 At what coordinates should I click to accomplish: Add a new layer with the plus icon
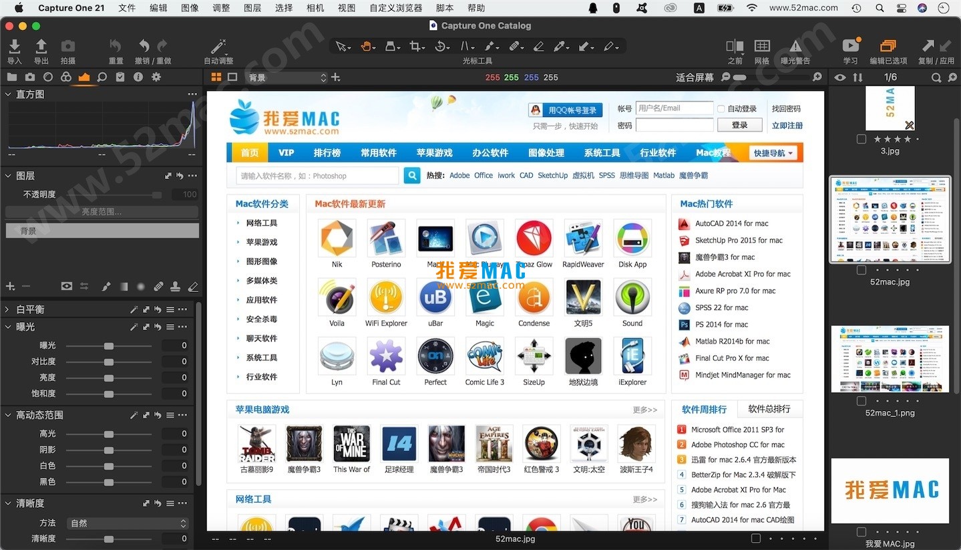(x=10, y=286)
